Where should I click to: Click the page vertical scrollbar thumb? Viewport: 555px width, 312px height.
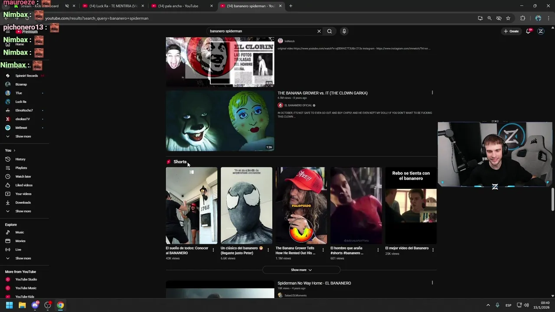[552, 200]
